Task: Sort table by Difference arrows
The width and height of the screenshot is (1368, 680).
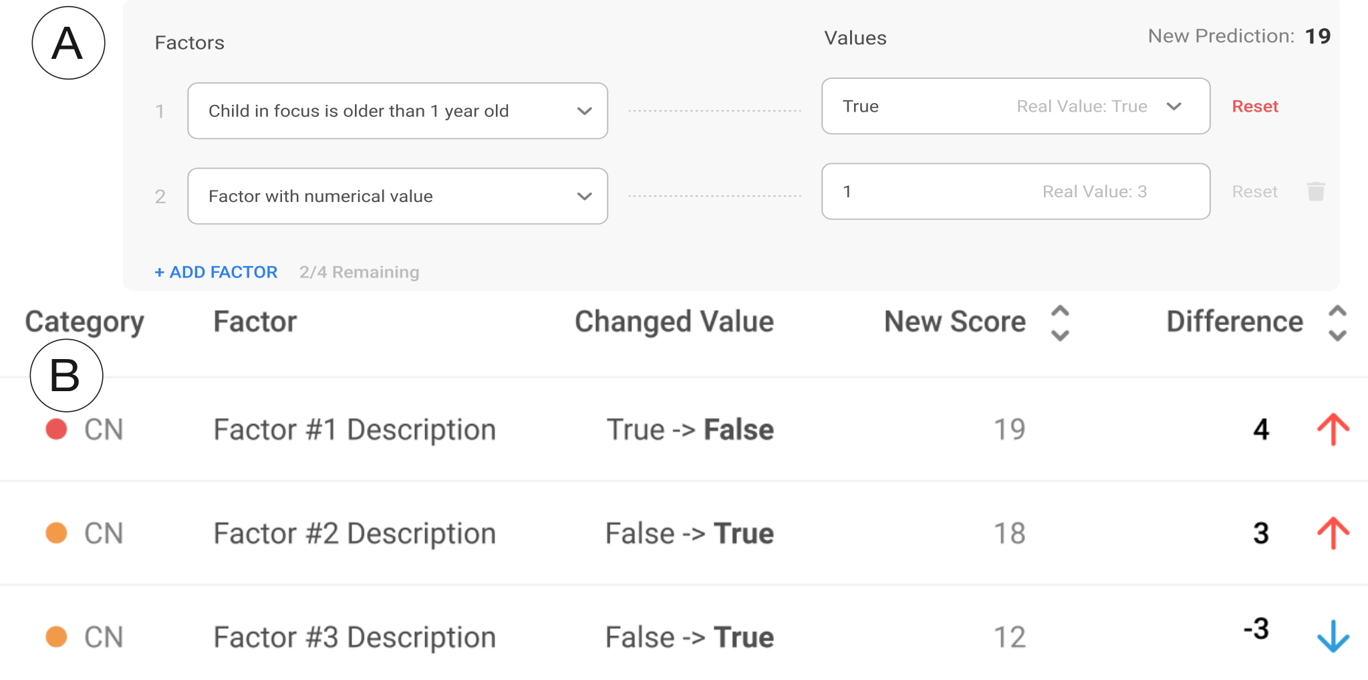Action: (x=1337, y=323)
